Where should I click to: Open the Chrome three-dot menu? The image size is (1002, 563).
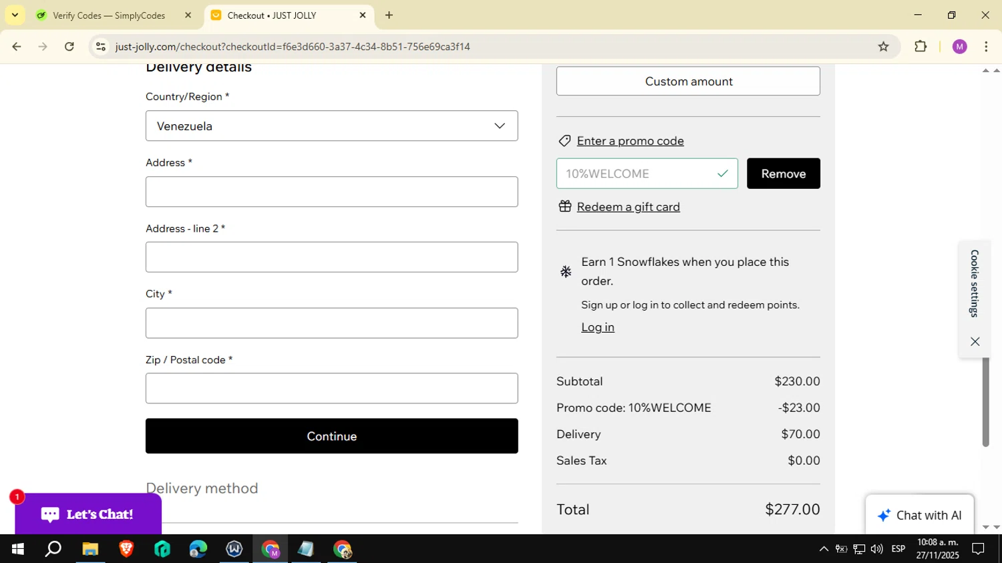tap(986, 47)
